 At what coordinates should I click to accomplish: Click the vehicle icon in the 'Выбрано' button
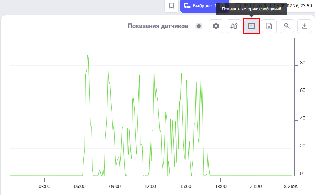click(187, 6)
